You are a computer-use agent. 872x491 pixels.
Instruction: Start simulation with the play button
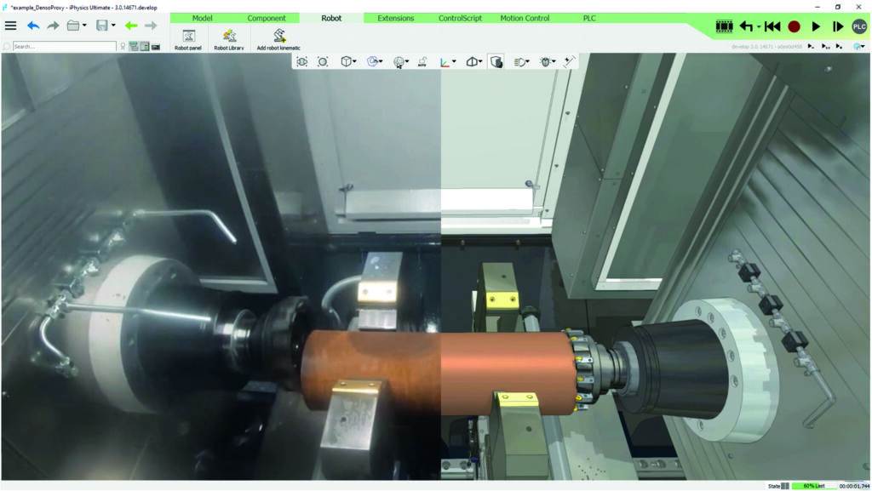(816, 26)
